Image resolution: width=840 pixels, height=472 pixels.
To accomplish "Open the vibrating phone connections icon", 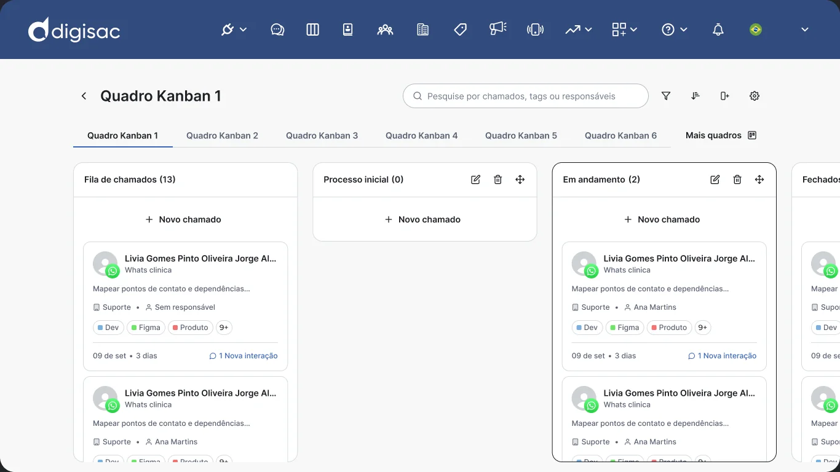I will [535, 29].
